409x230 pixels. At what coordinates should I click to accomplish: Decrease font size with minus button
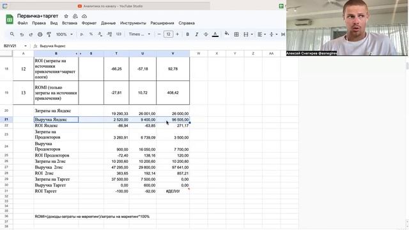[159, 34]
